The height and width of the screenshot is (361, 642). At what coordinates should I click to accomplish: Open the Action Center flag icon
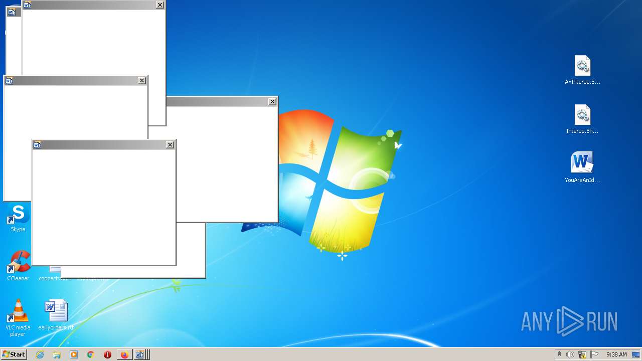594,354
